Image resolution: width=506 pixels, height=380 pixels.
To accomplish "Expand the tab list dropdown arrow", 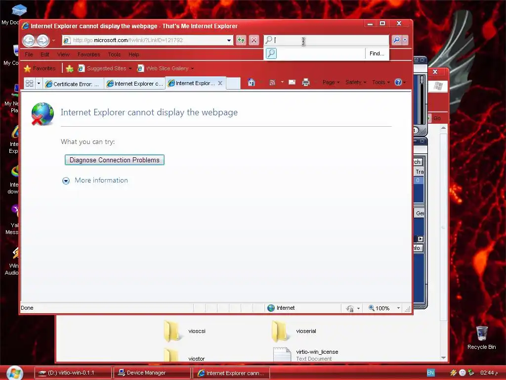I will pos(39,83).
